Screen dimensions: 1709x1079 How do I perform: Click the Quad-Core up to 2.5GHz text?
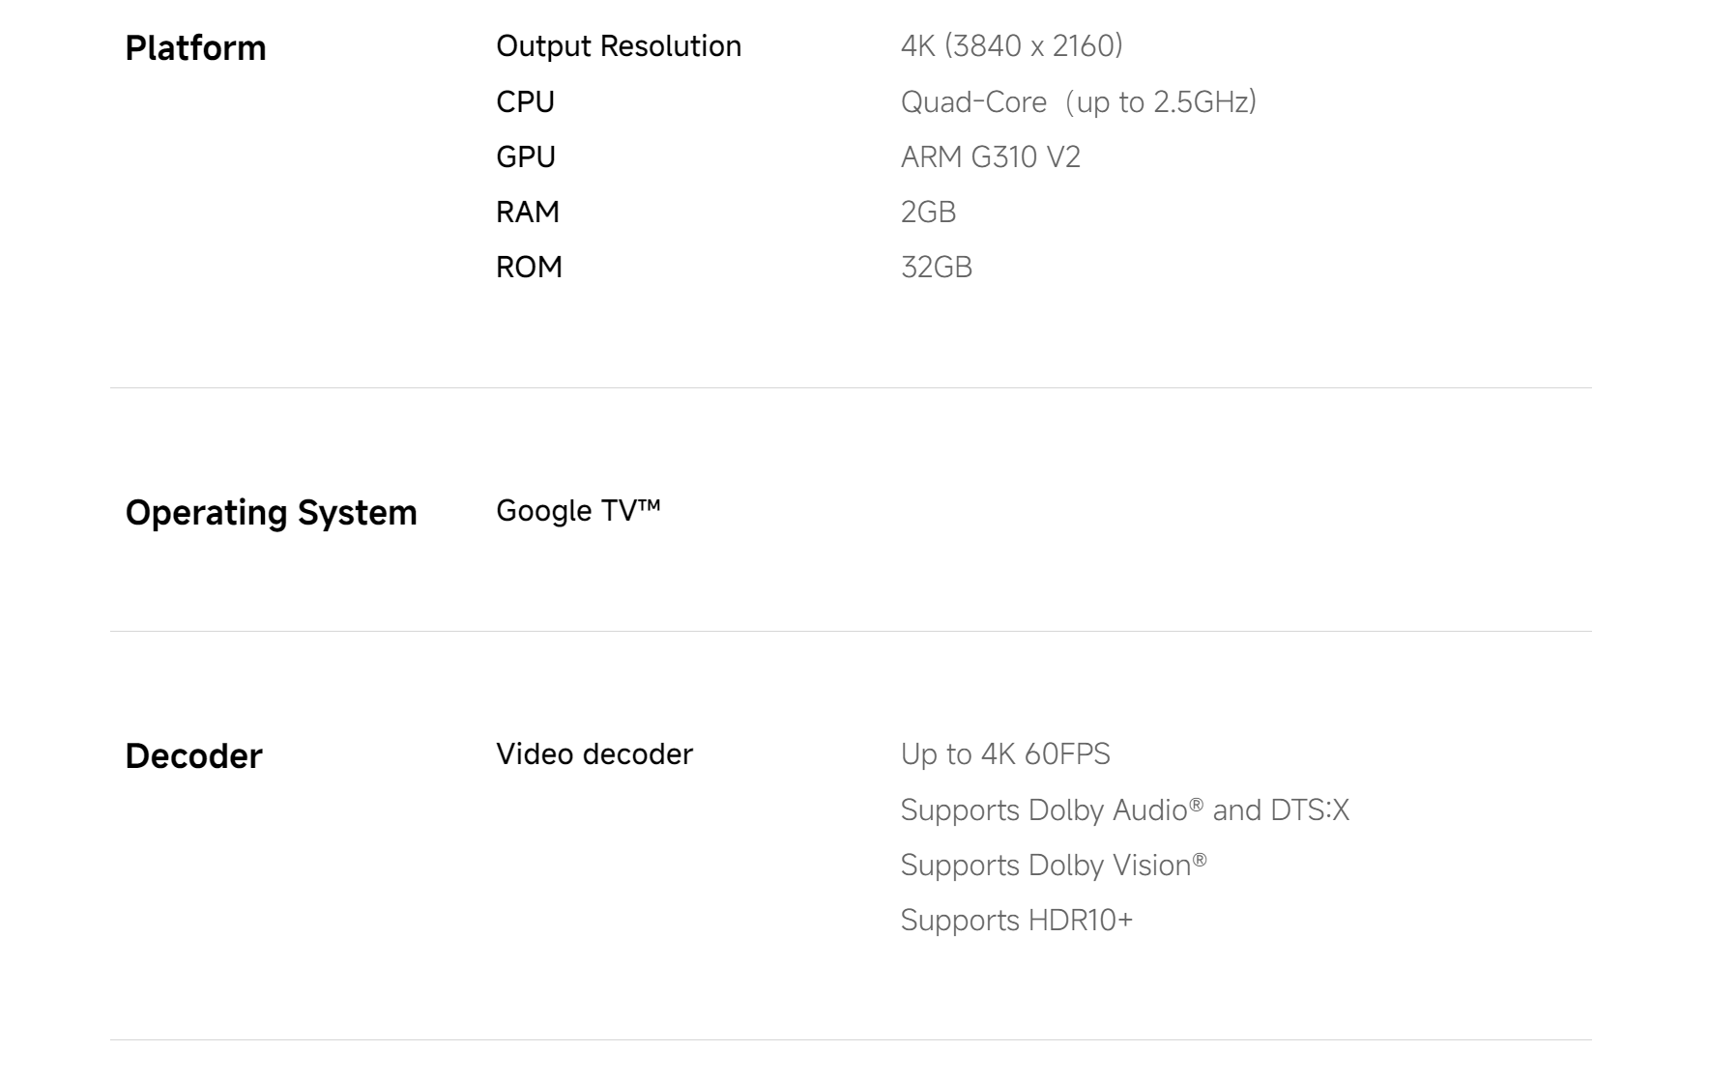click(1078, 101)
